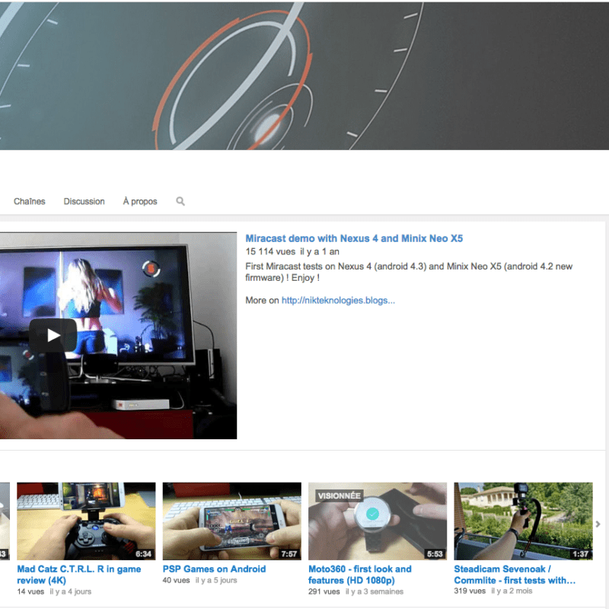Open the Chaînes tab

coord(30,201)
